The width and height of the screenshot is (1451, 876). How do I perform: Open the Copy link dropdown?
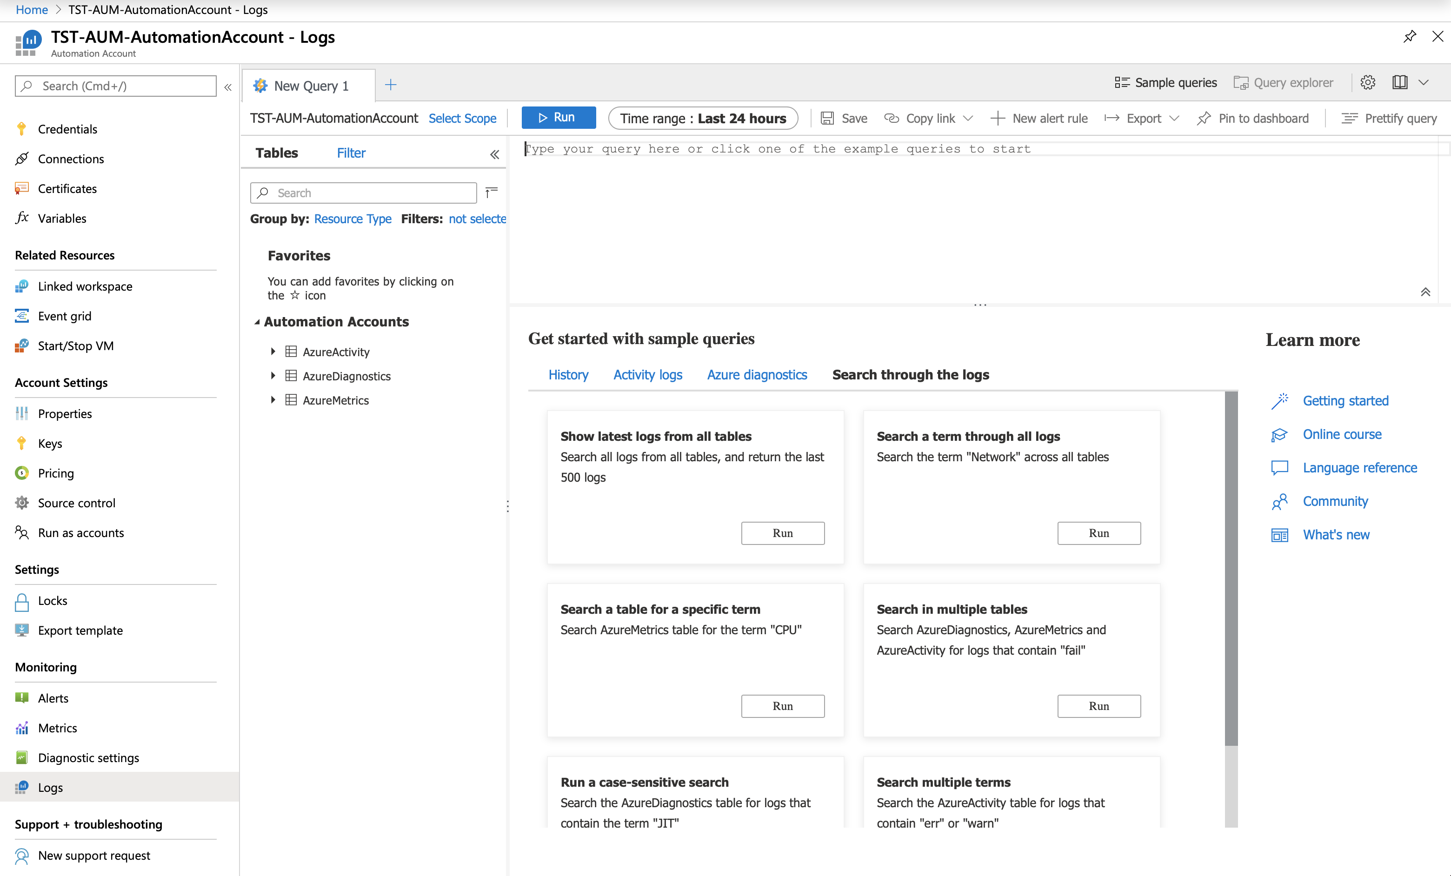928,118
